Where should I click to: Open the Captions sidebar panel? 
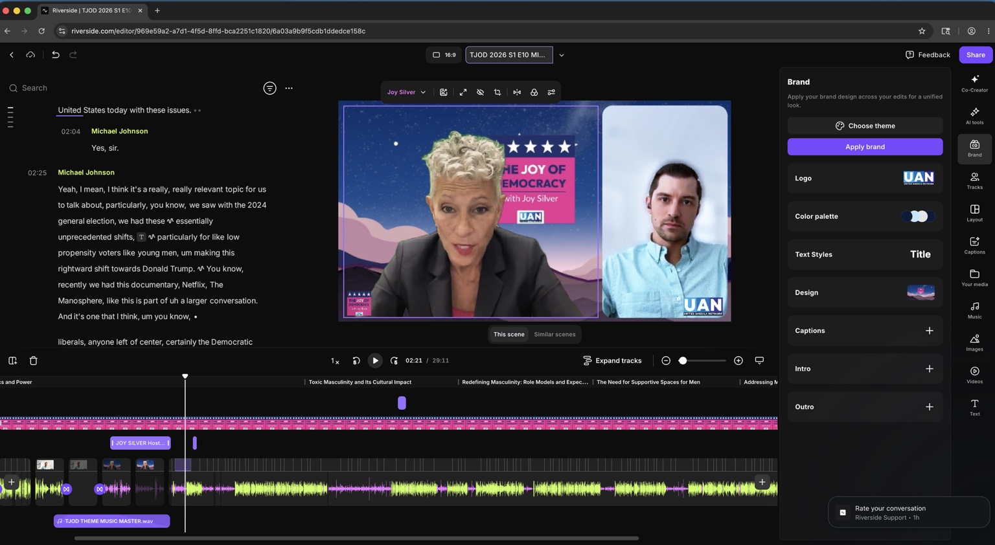pos(974,245)
